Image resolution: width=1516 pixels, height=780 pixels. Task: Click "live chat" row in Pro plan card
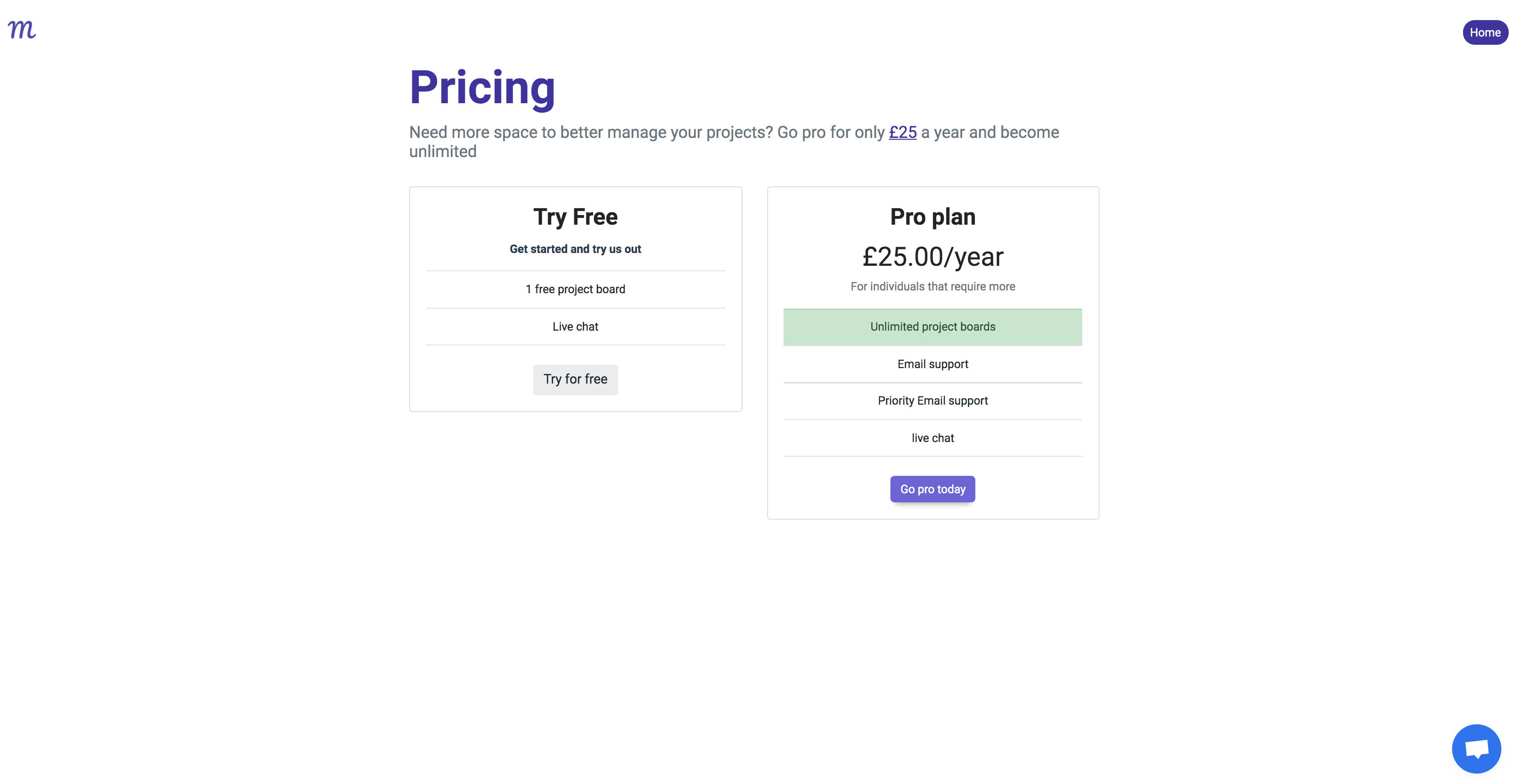[x=932, y=438]
